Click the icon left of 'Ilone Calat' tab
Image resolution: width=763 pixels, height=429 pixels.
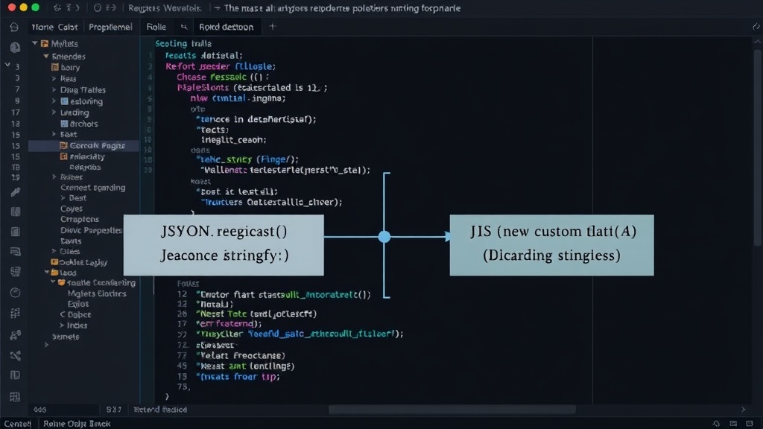(x=14, y=27)
